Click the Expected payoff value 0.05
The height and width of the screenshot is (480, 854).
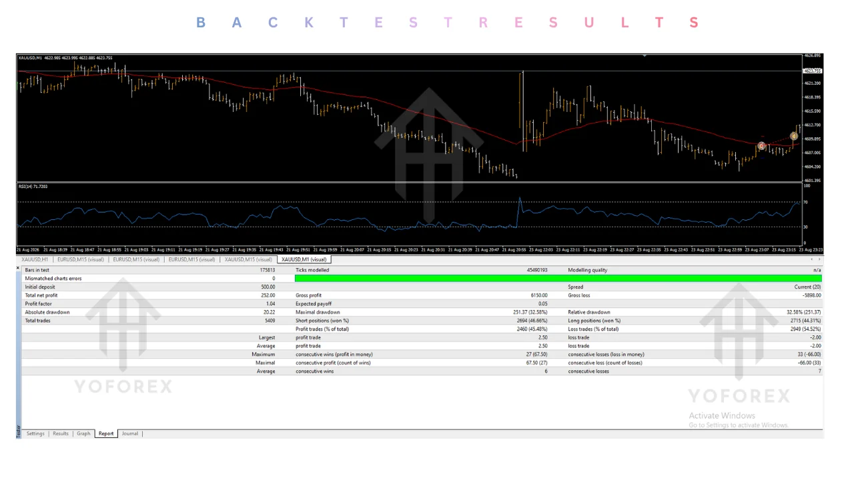543,303
